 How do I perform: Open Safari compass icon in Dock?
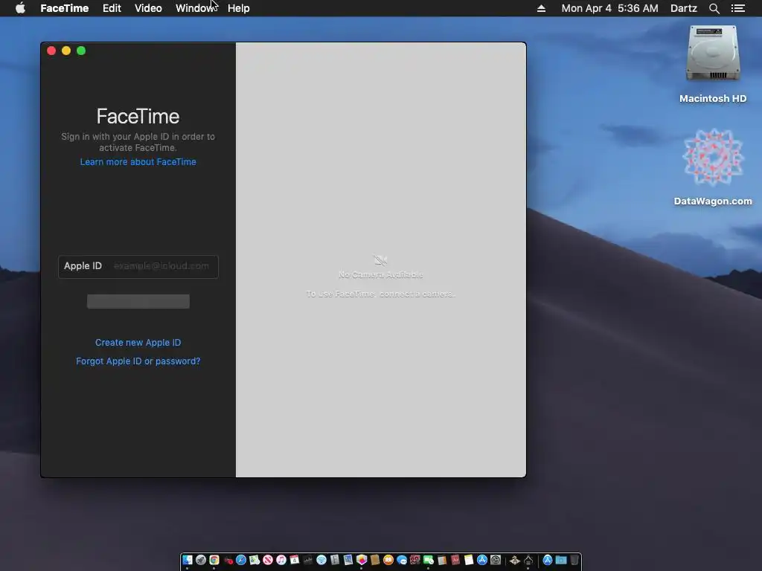point(241,561)
